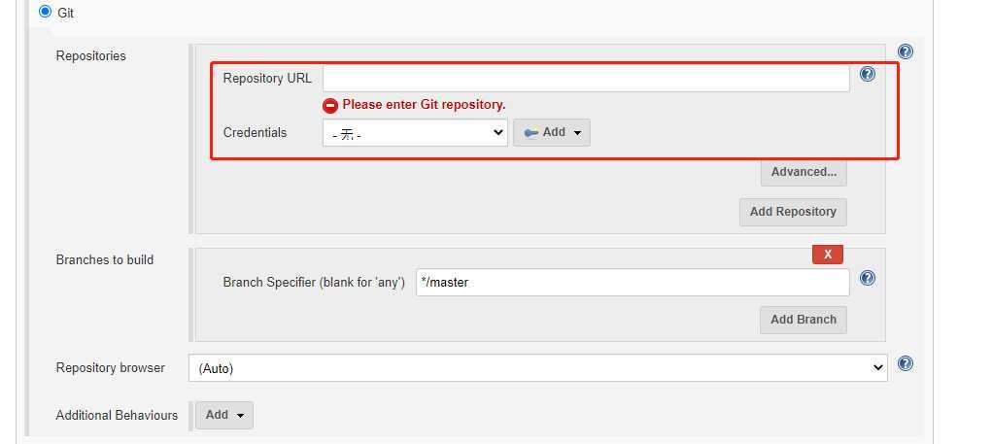The image size is (992, 444).
Task: Click key icon on credentials Add button
Action: click(531, 133)
